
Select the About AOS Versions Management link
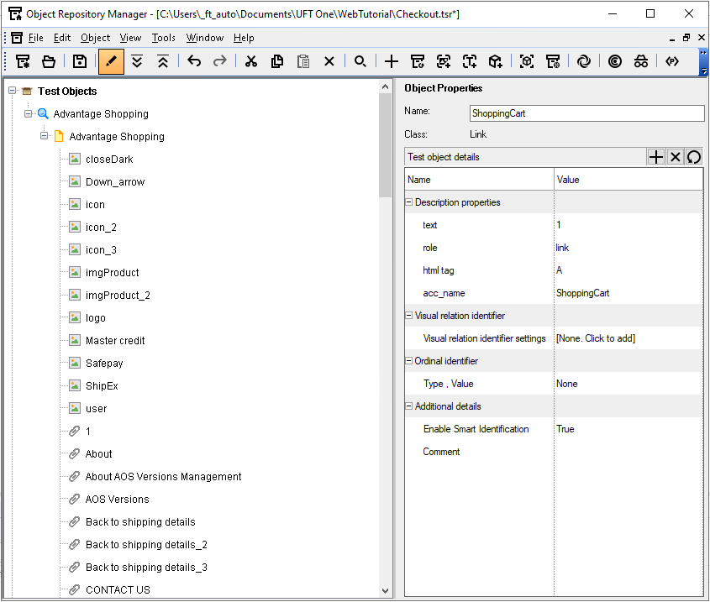pos(163,476)
